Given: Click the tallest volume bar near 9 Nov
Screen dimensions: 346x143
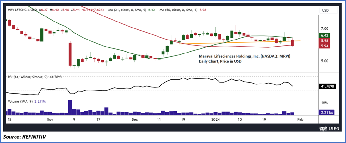Looking at the screenshot, I should [x=70, y=108].
